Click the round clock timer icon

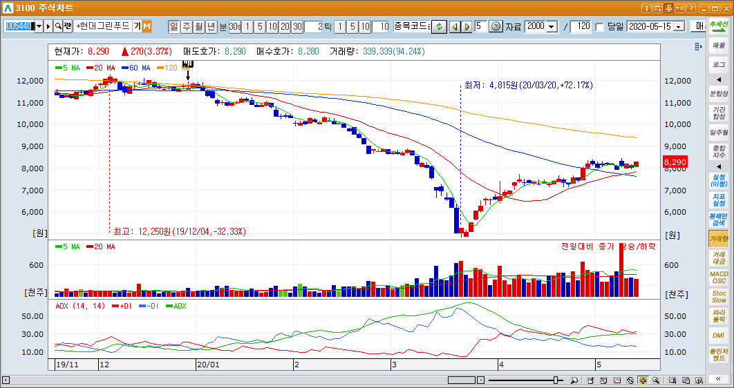point(496,27)
